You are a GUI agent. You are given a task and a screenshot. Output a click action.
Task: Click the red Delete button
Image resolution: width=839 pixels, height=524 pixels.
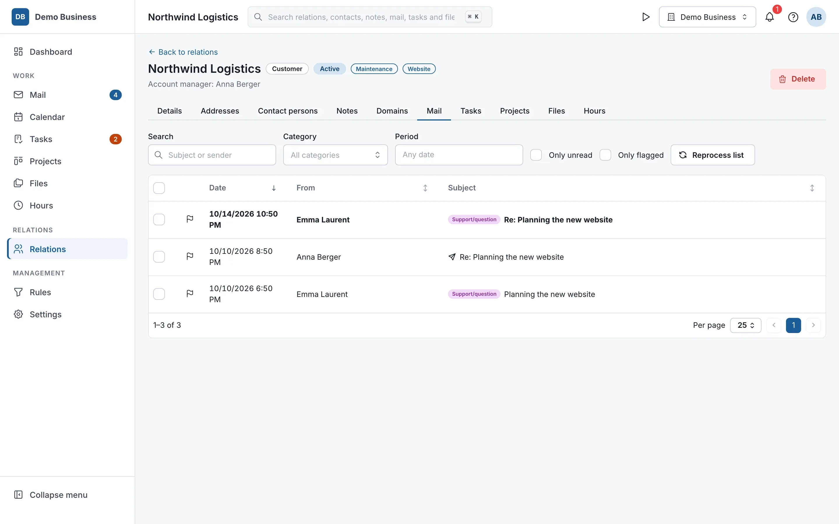tap(798, 79)
